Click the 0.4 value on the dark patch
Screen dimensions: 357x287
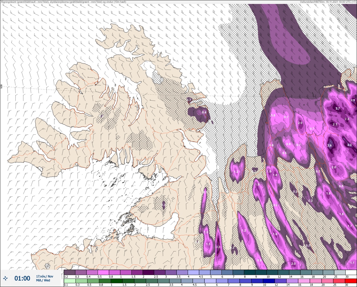(x=204, y=112)
